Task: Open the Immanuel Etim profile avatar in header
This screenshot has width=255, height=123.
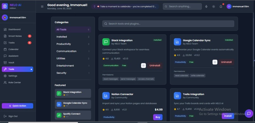Action: tap(229, 7)
